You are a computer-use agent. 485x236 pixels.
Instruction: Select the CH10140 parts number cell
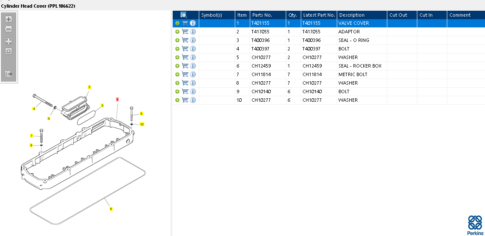tap(268, 91)
